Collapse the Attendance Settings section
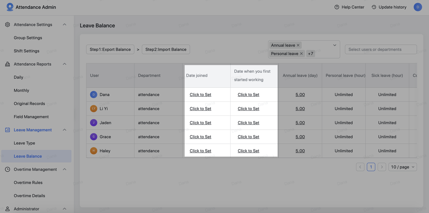 (65, 24)
